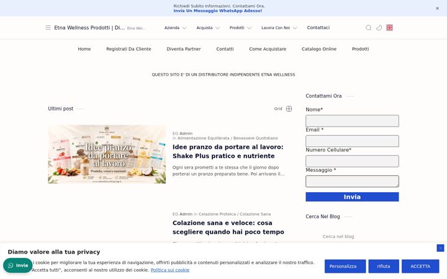Open post title Idee pranzo da portare al lavoro

tap(228, 151)
